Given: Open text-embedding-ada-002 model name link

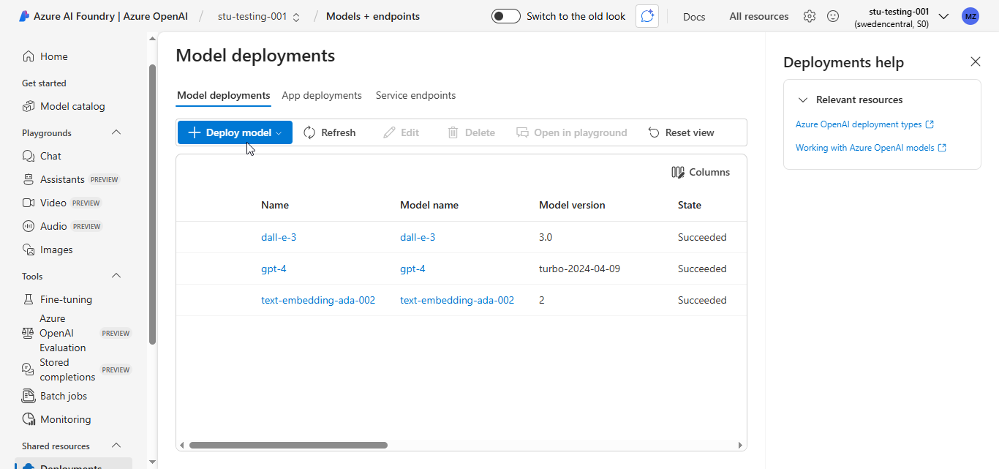Looking at the screenshot, I should [x=457, y=300].
